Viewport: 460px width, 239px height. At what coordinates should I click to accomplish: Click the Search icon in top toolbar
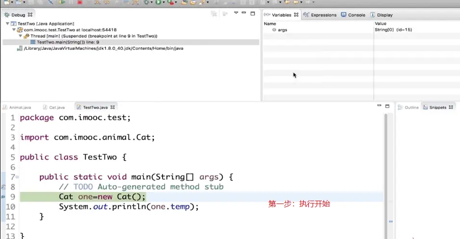click(x=203, y=2)
